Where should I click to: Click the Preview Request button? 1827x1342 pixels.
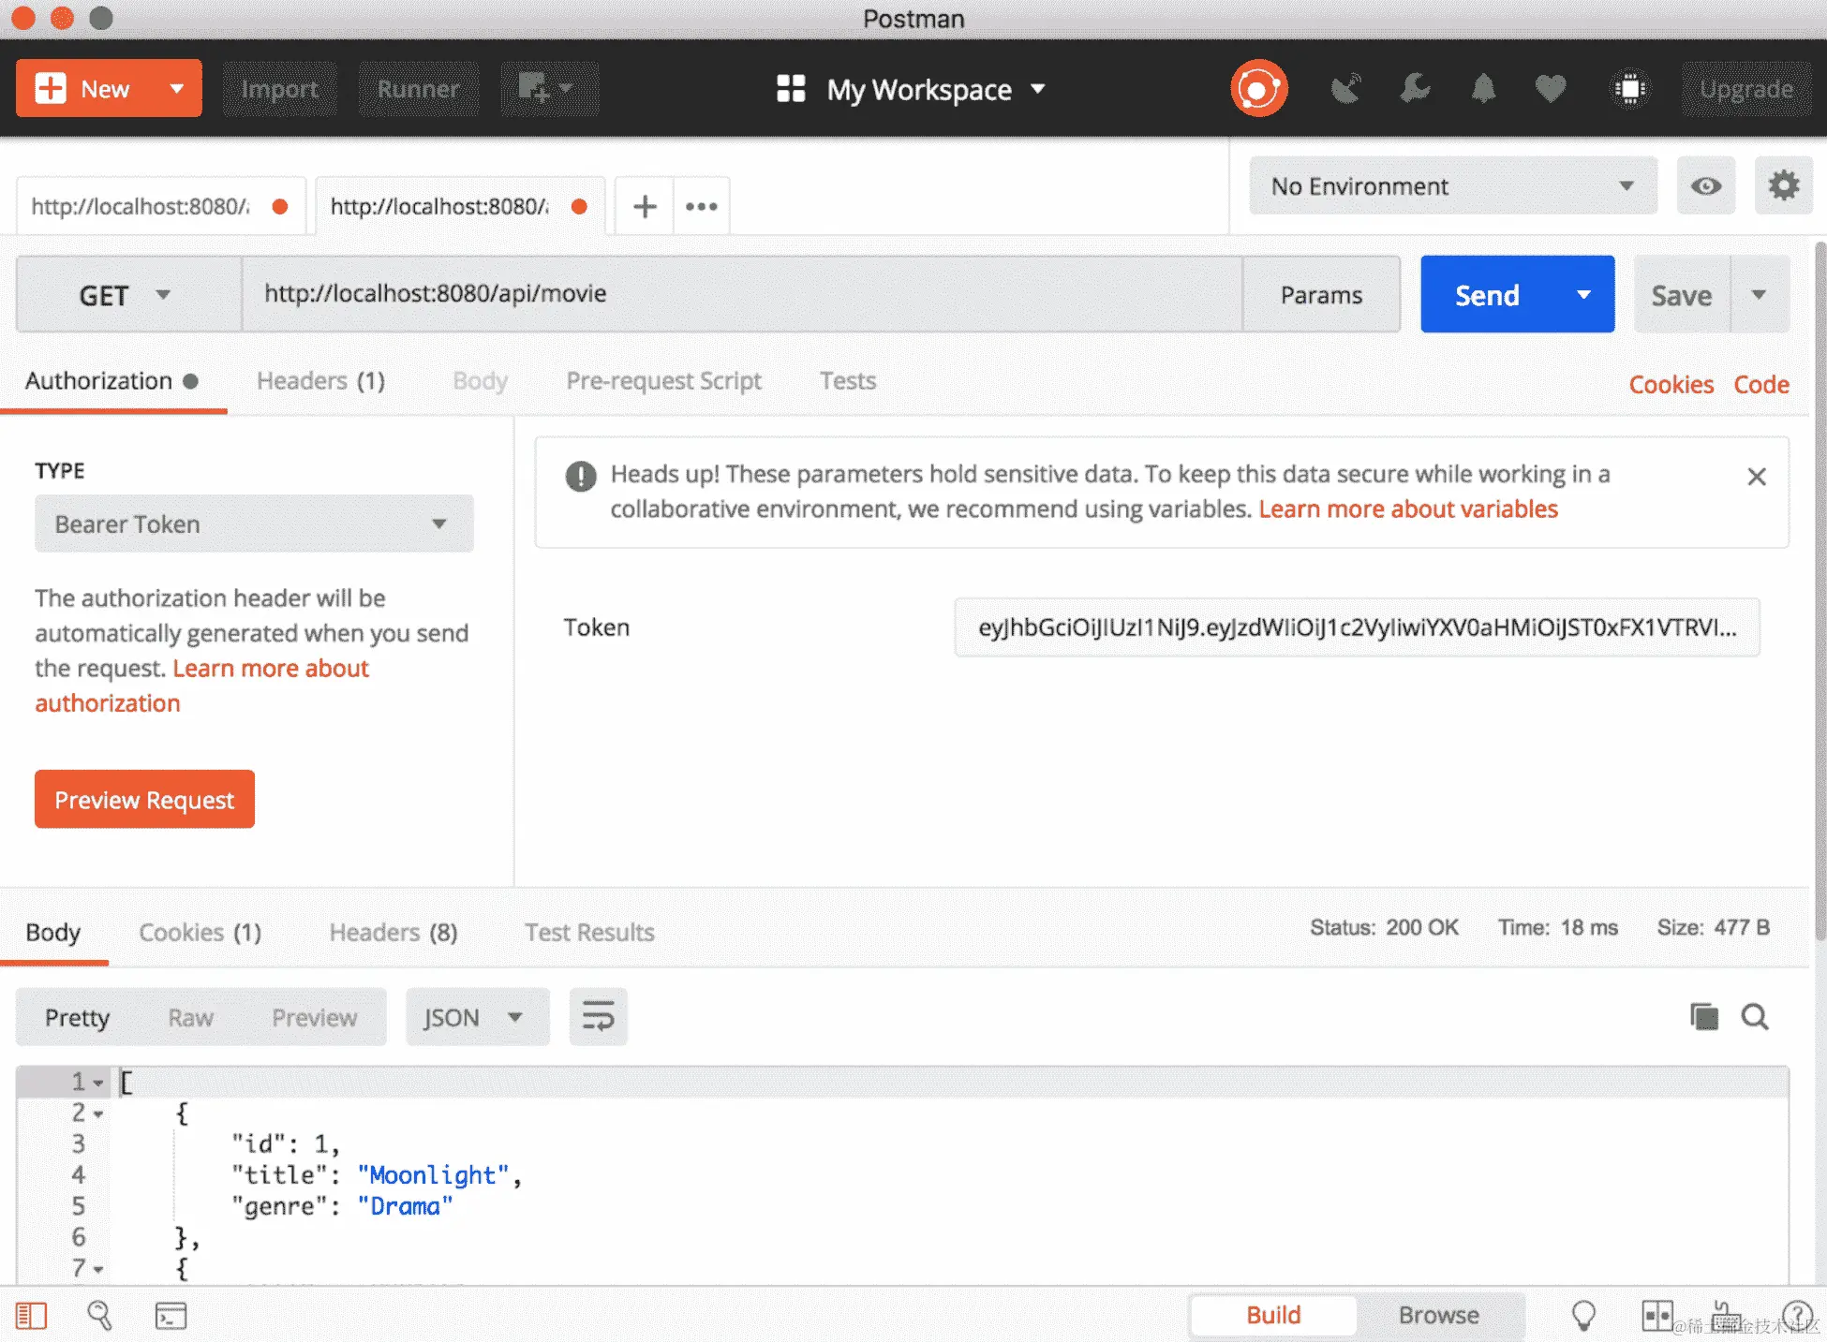point(144,800)
